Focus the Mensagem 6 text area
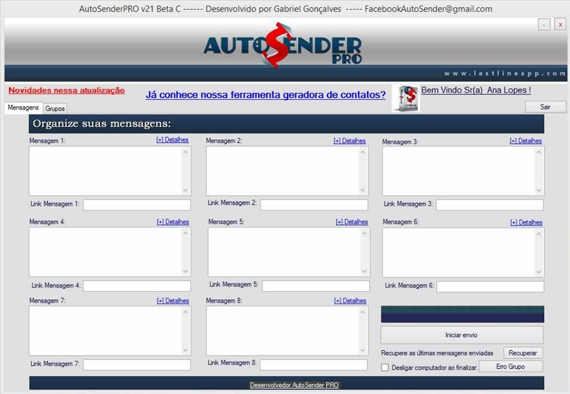570x394 pixels. pos(463,252)
